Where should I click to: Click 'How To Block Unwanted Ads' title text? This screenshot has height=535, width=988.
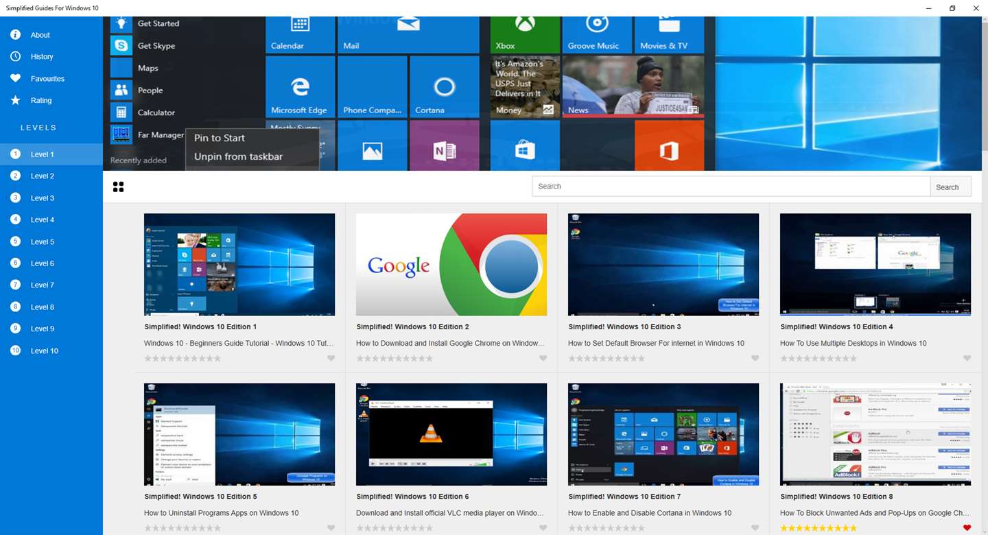point(875,513)
